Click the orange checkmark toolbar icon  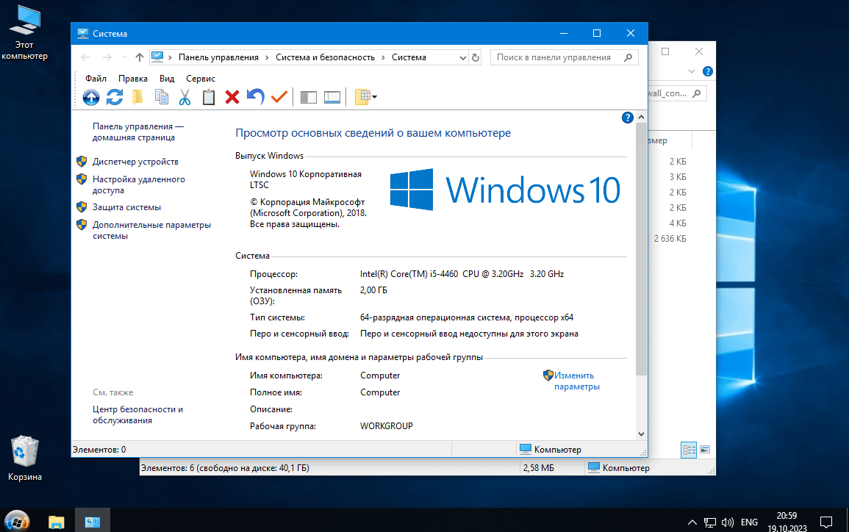tap(279, 97)
